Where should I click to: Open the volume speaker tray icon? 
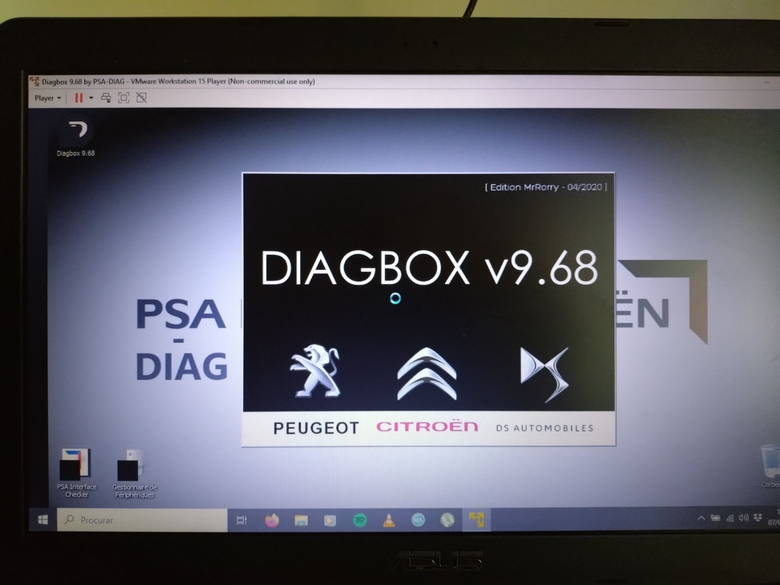(743, 518)
